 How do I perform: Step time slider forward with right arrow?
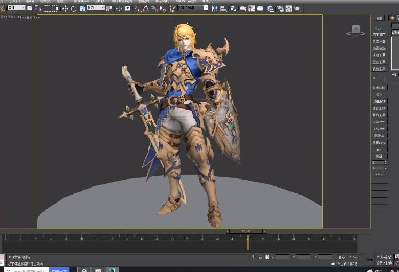[264, 231]
